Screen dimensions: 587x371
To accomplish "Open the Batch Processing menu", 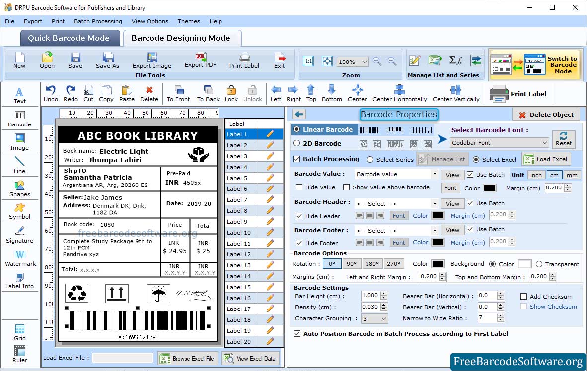I will [98, 21].
